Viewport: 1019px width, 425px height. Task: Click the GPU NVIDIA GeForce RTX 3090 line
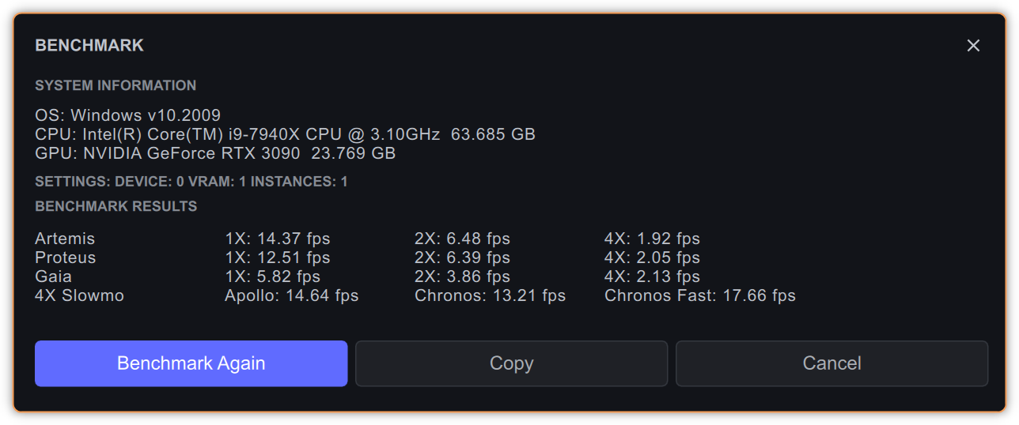(215, 153)
